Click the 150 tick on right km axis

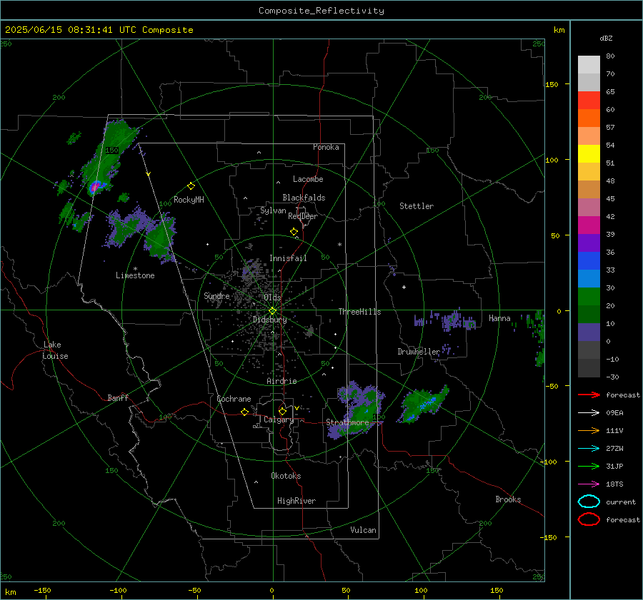coord(552,84)
